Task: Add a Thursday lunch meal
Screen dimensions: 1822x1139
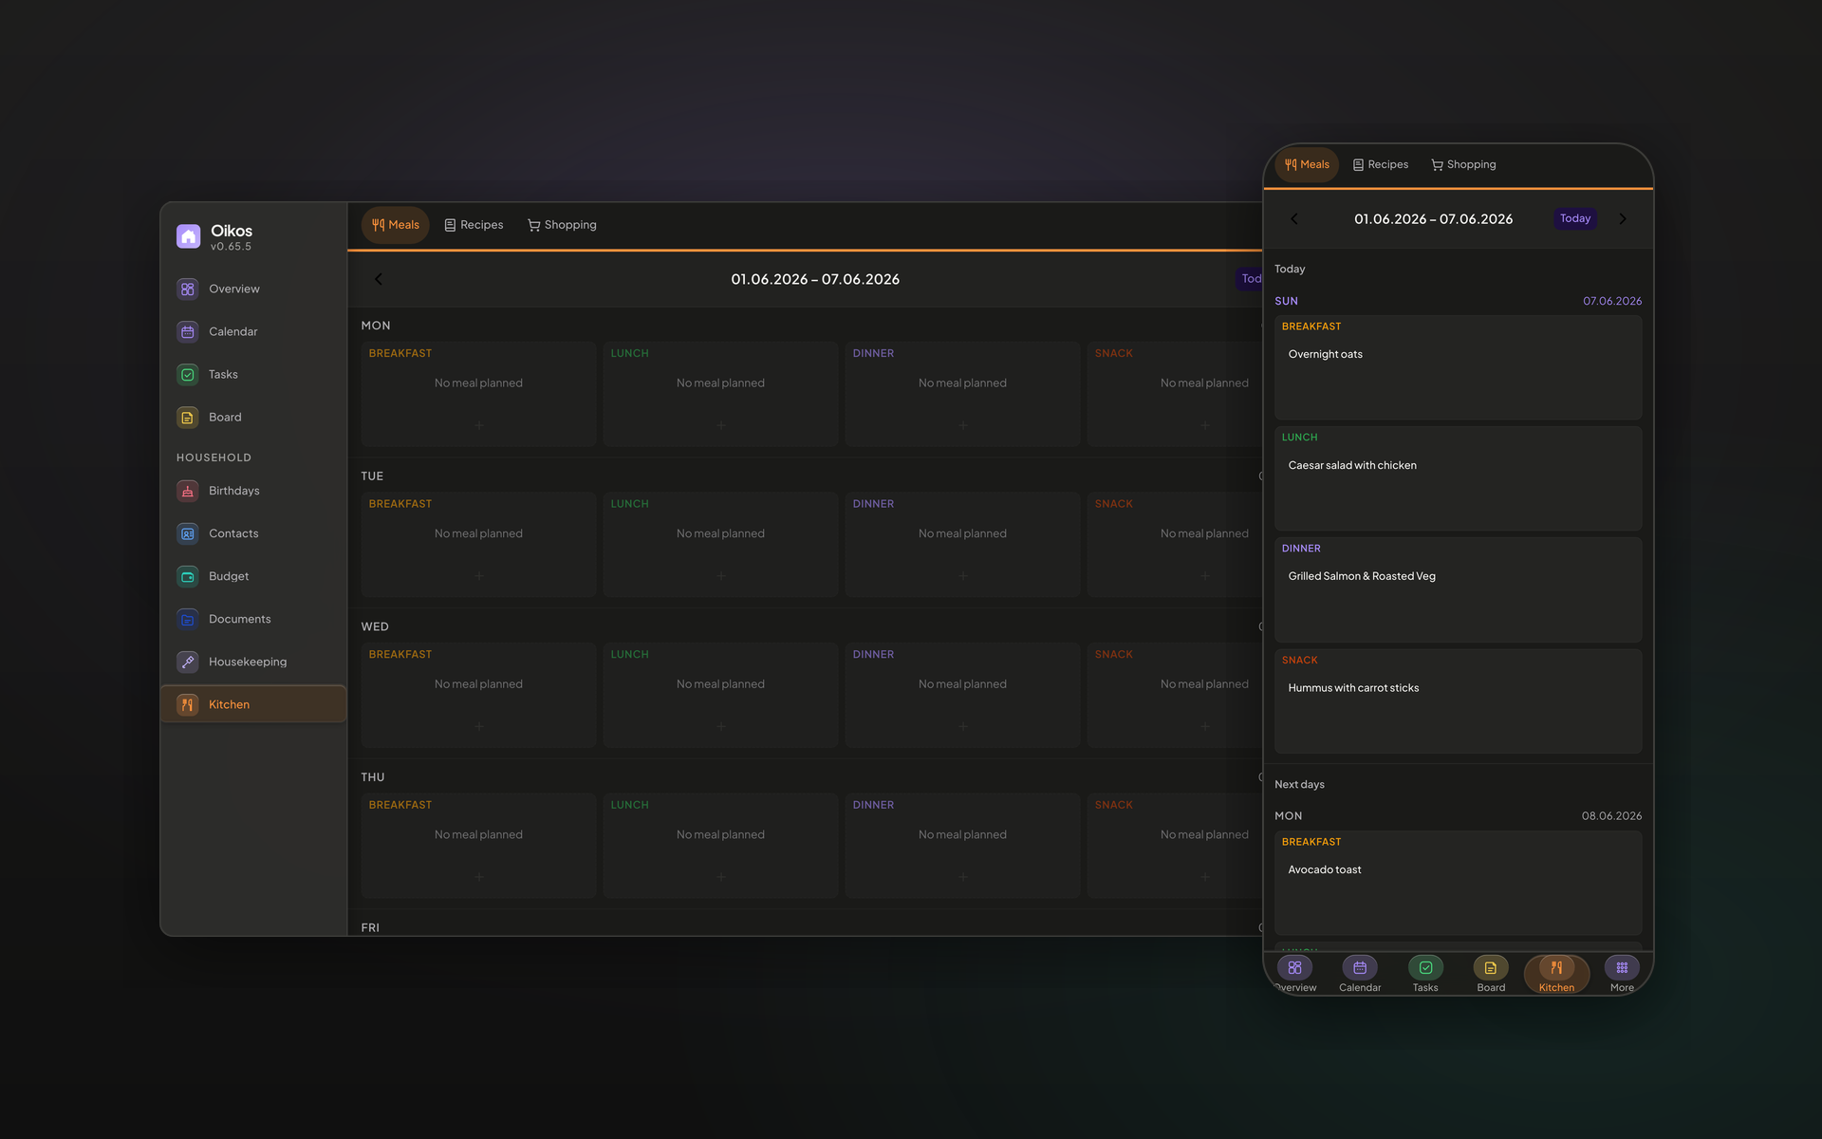Action: 721,877
